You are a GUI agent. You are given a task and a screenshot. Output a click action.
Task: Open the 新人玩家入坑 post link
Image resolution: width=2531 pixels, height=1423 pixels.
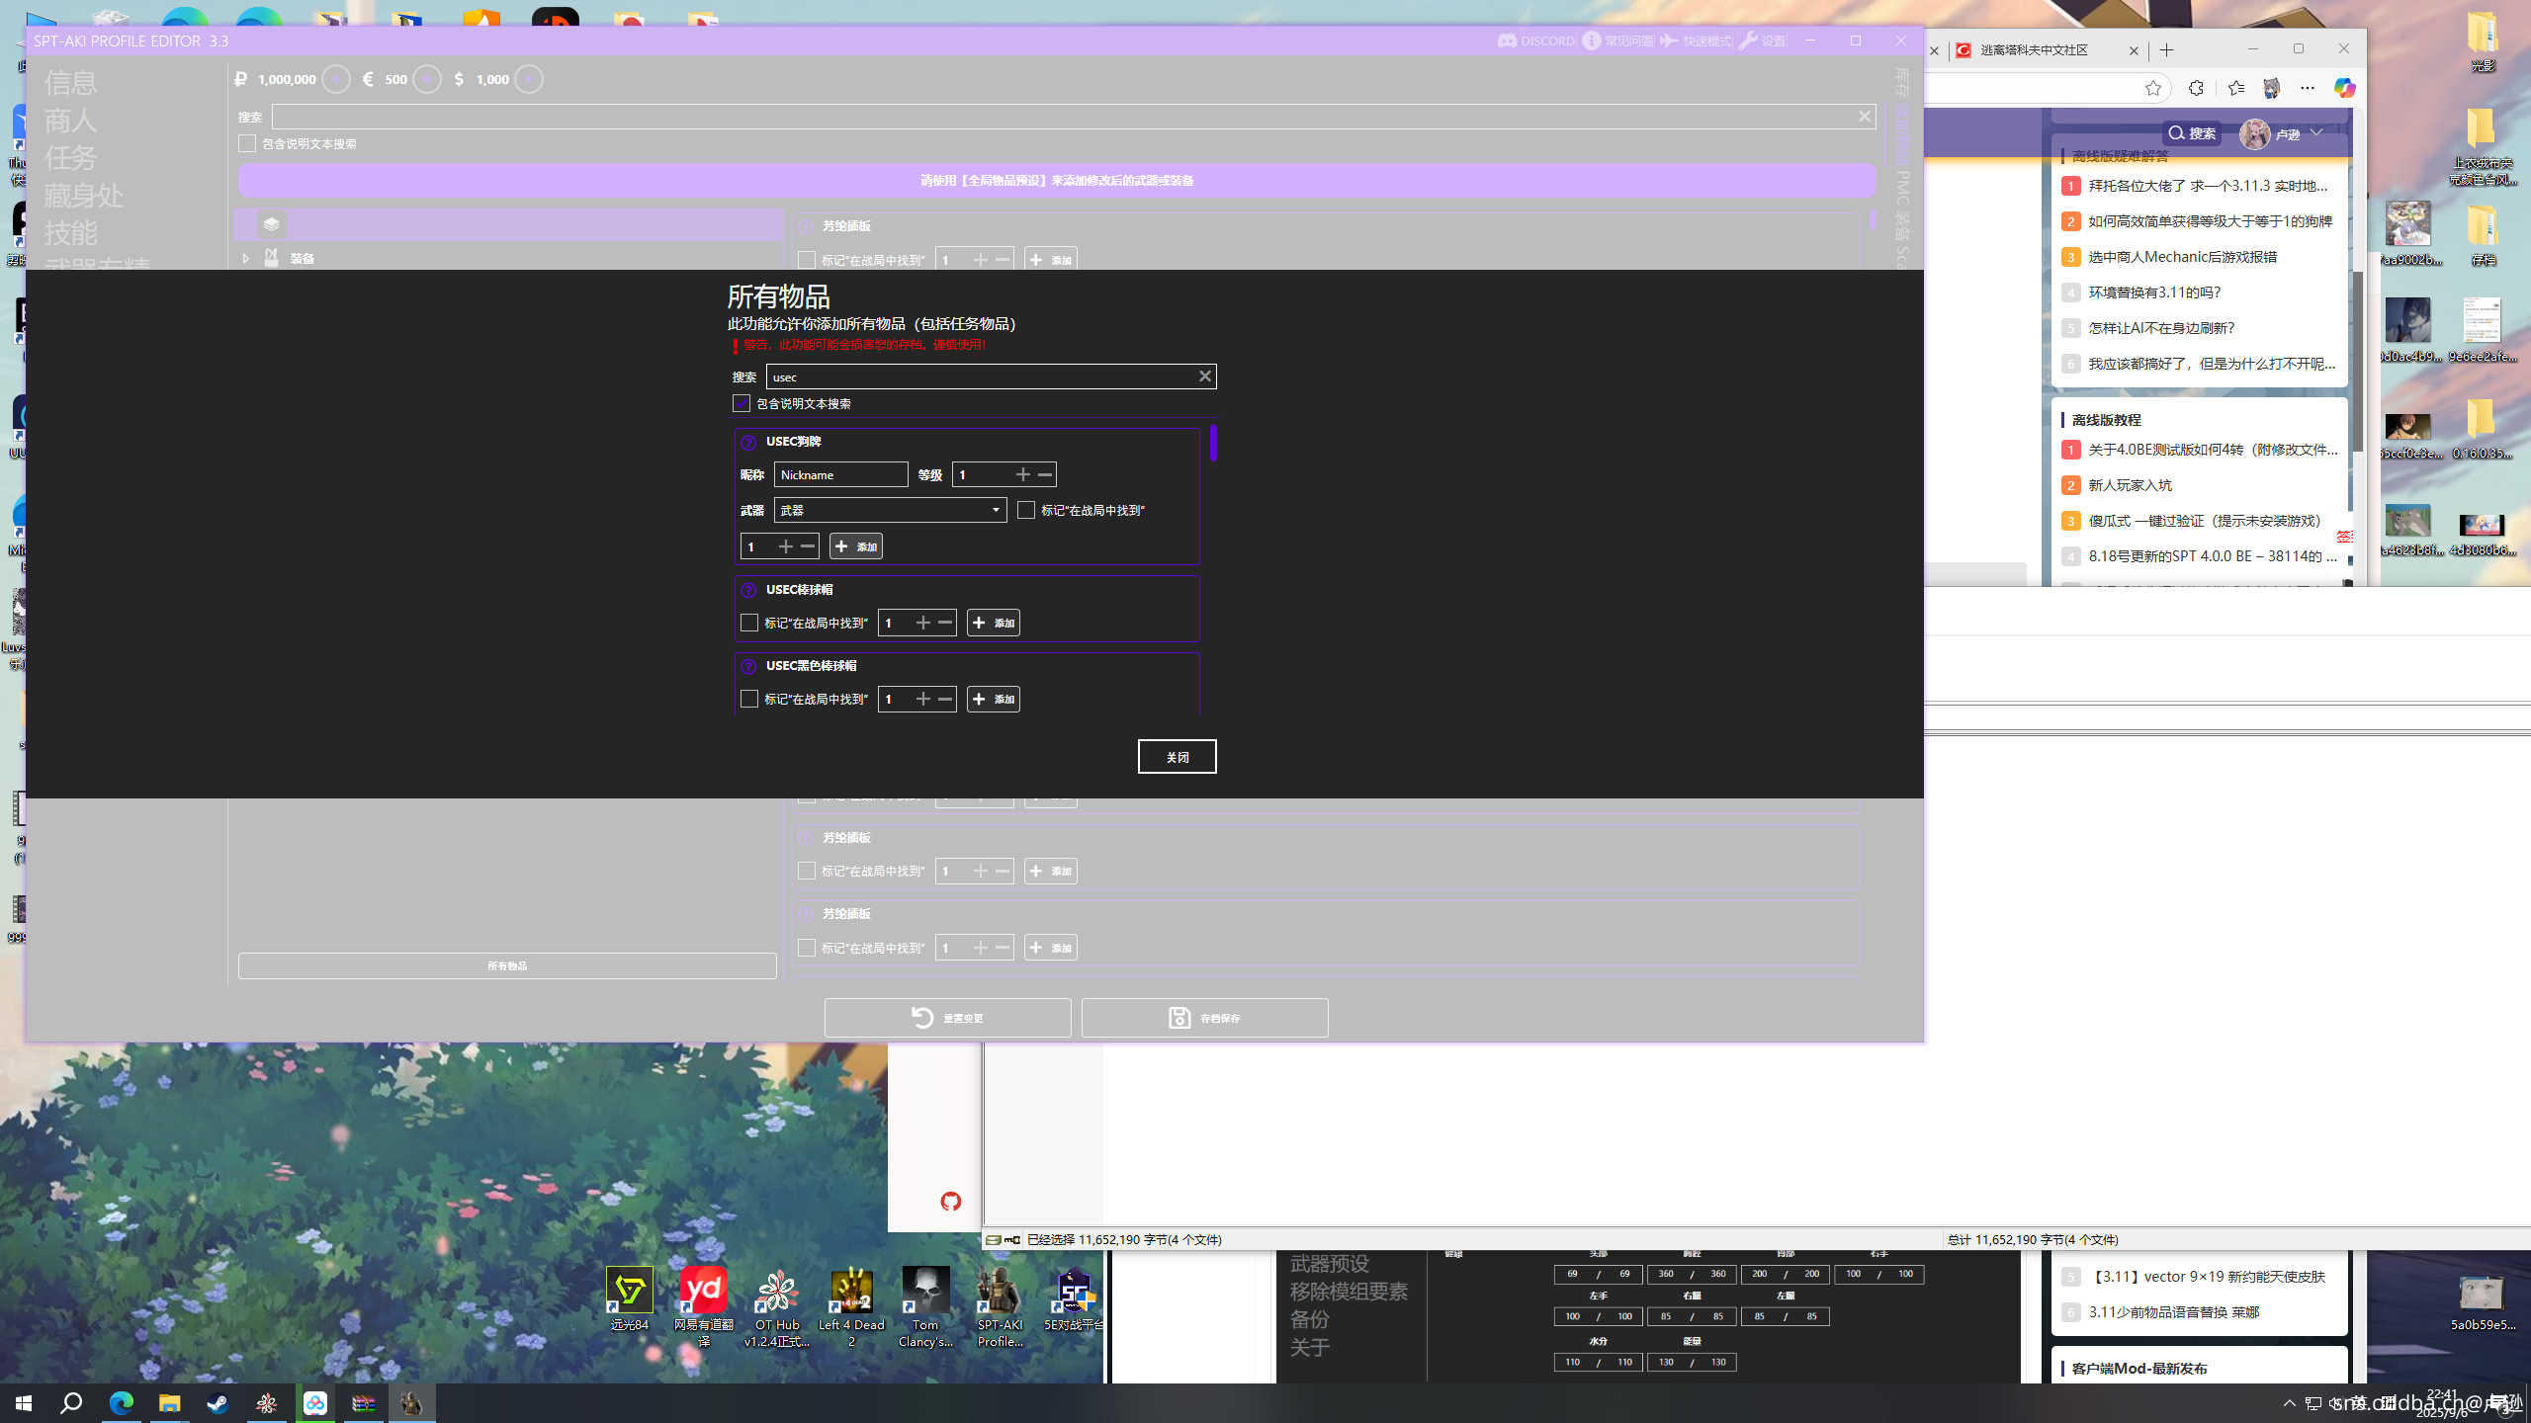tap(2130, 485)
